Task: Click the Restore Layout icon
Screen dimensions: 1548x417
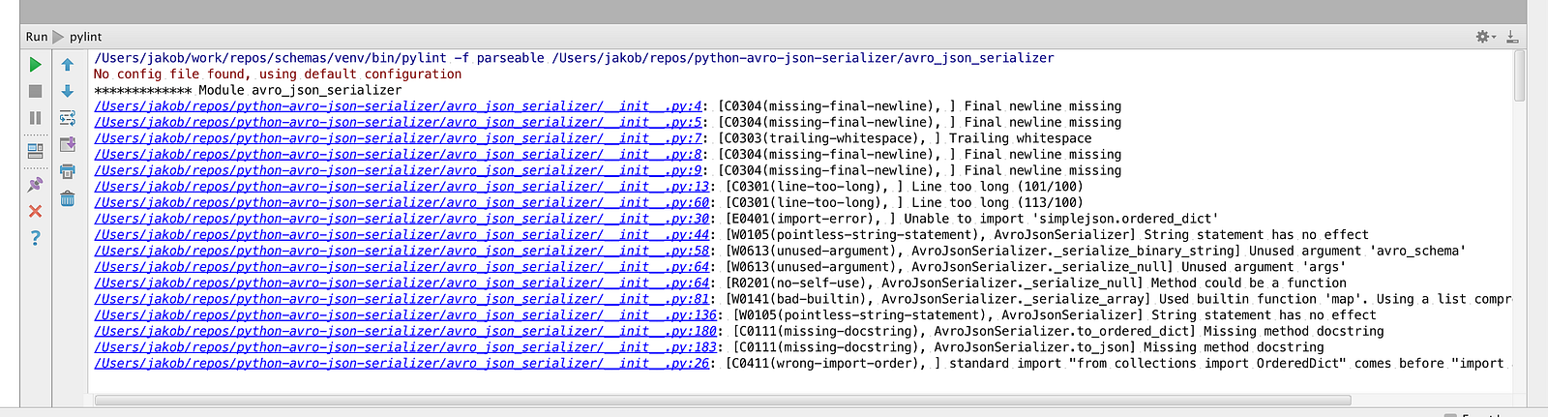Action: (35, 151)
